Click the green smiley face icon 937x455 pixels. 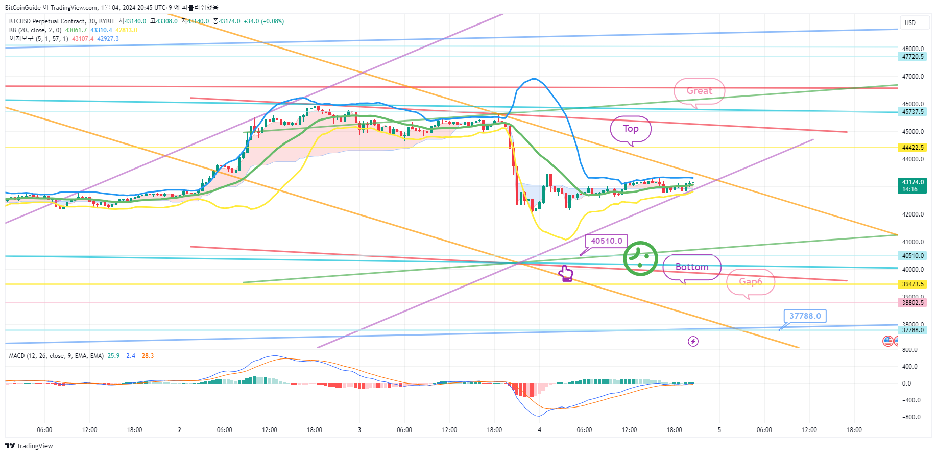[x=640, y=258]
